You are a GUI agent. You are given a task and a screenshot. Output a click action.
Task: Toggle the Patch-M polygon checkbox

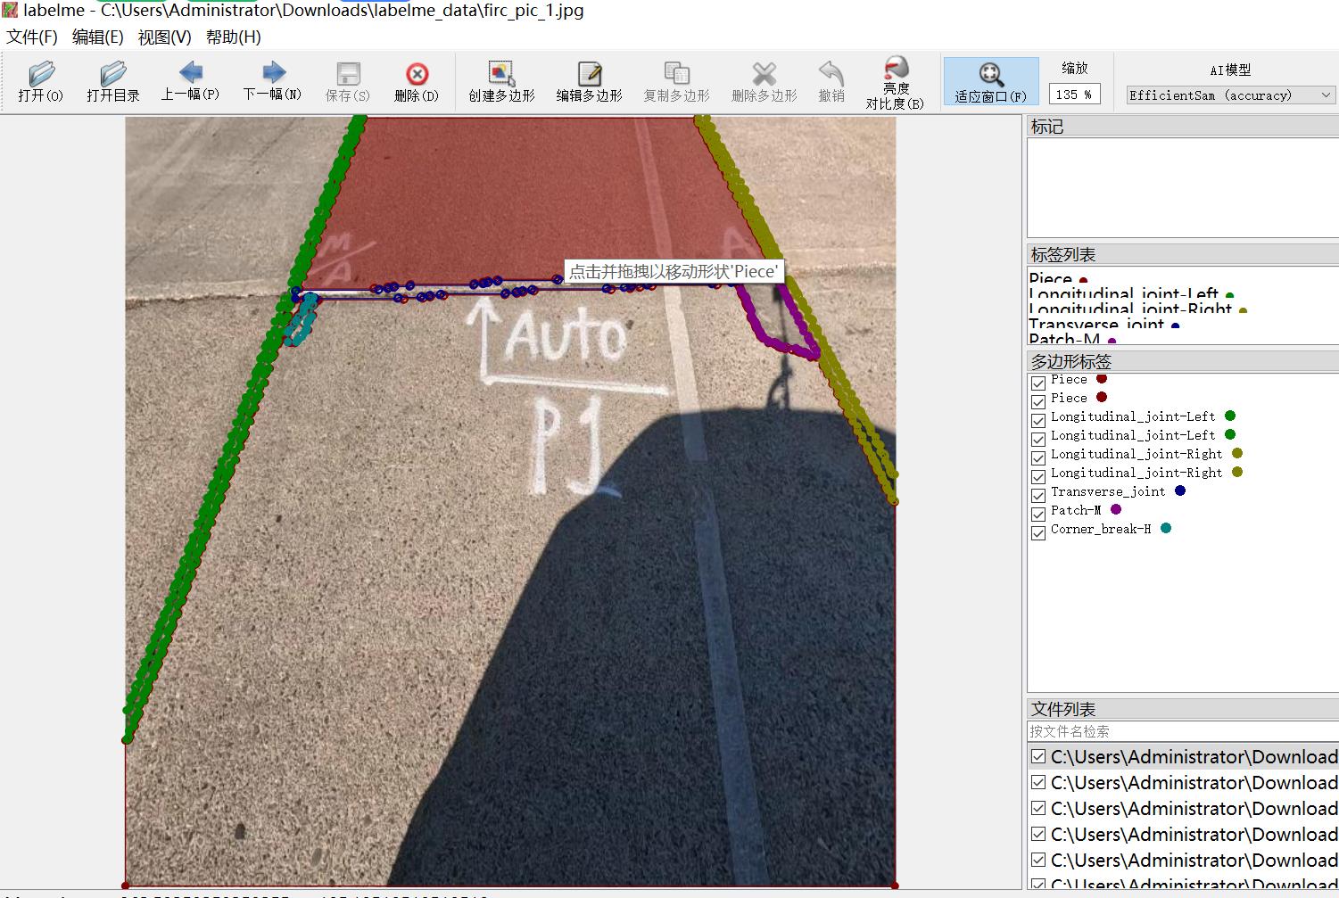(1038, 514)
